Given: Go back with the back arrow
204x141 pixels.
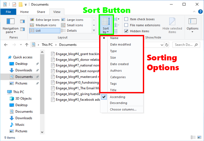Looking at the screenshot, I should pyautogui.click(x=6, y=45).
